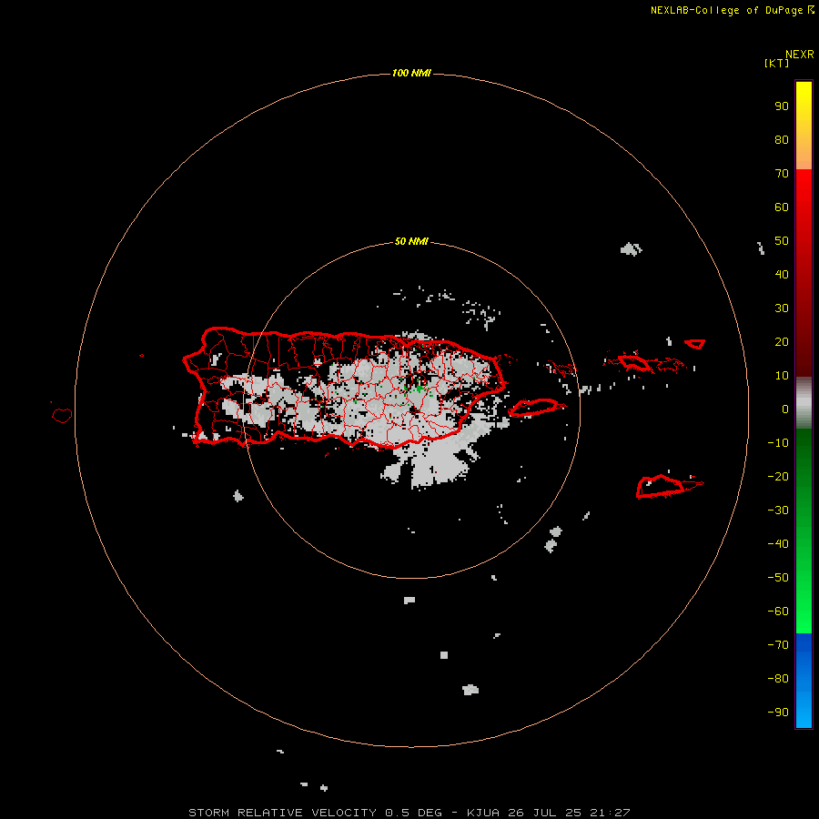Click the 20 value on the velocity scale
The width and height of the screenshot is (819, 819).
coord(782,342)
